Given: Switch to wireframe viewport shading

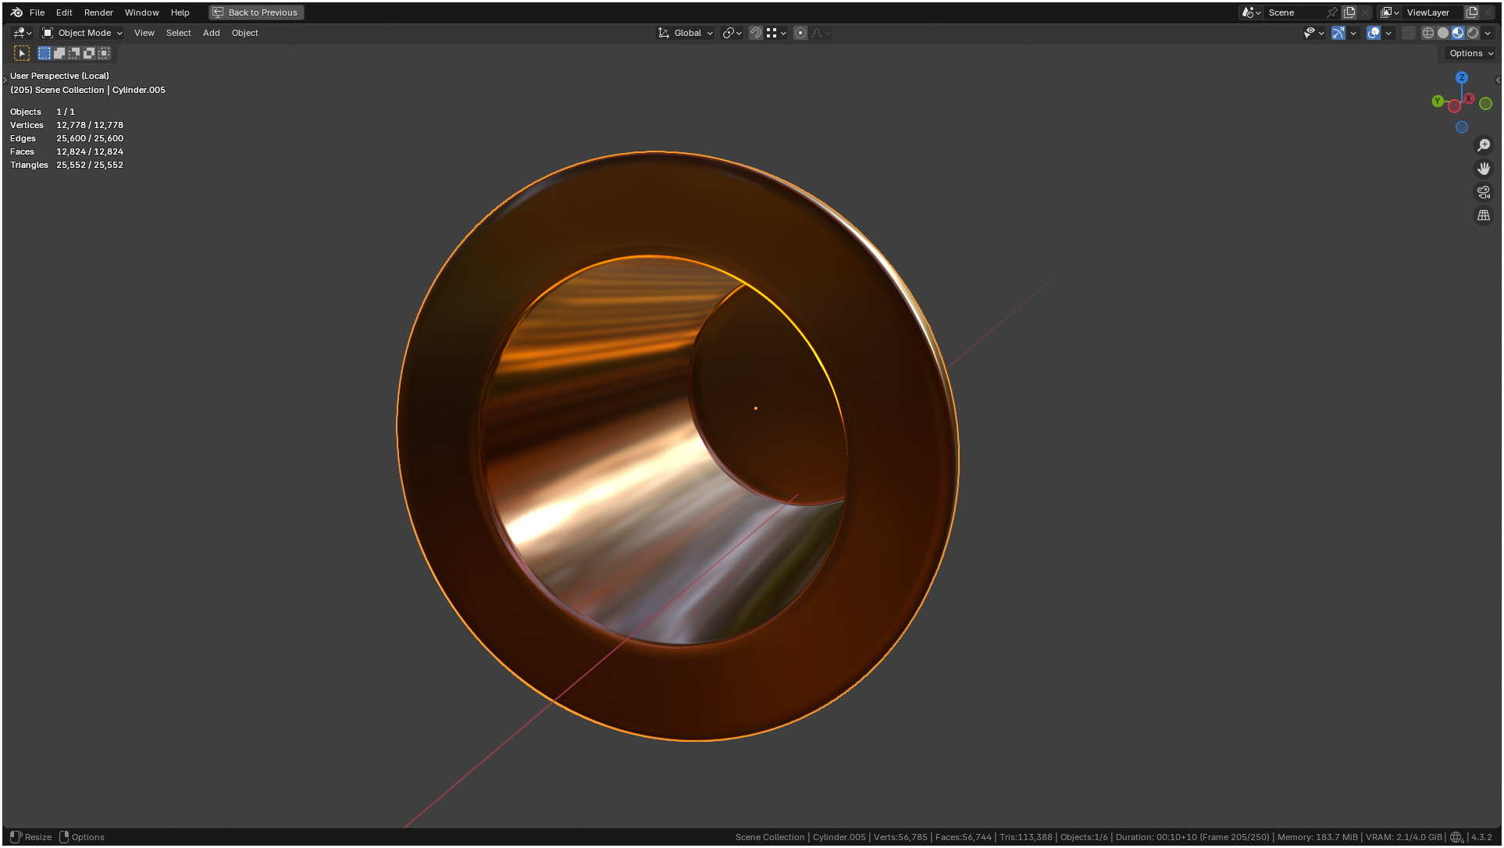Looking at the screenshot, I should (1427, 33).
